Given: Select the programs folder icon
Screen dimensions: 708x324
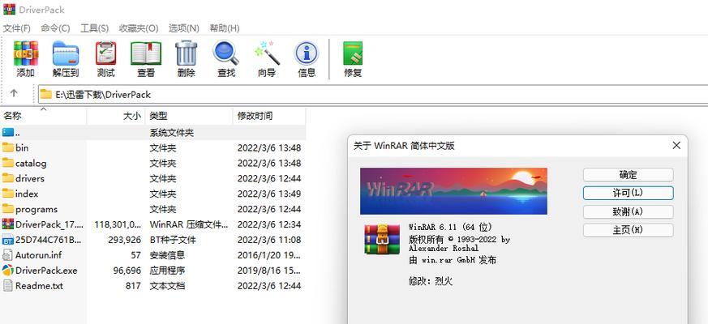Looking at the screenshot, I should click(8, 209).
